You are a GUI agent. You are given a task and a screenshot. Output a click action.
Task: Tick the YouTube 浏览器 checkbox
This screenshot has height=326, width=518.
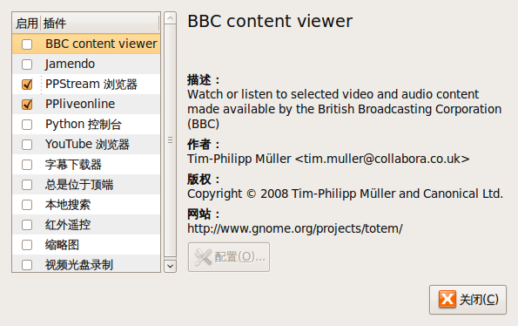tap(27, 145)
